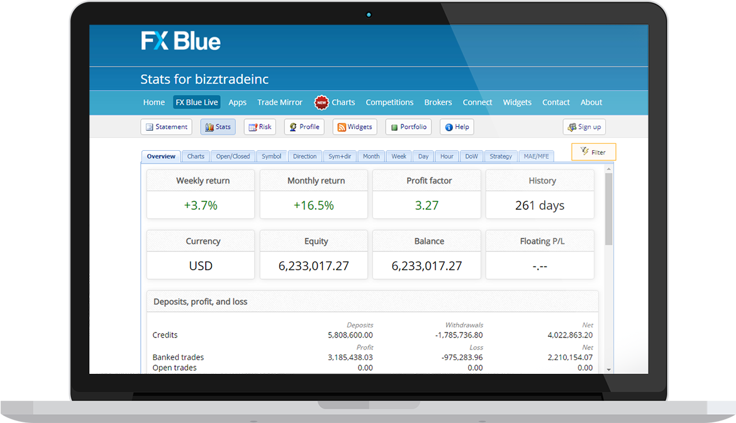
Task: Switch to the Symbol tab
Action: pos(271,157)
